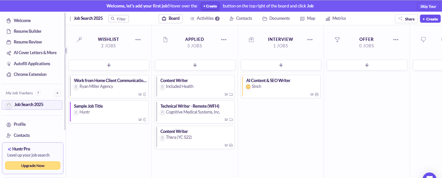
Task: Add a job to Interview column
Action: tap(281, 65)
